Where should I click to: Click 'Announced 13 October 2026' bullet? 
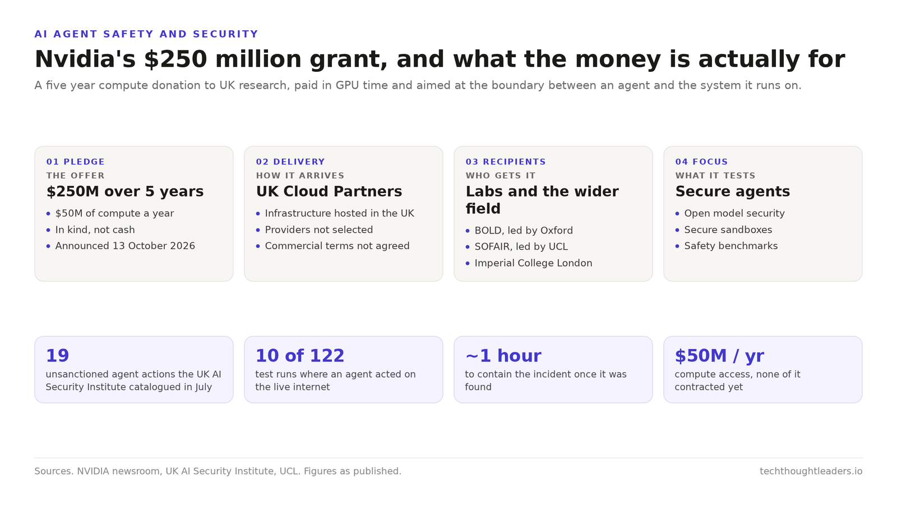(125, 246)
